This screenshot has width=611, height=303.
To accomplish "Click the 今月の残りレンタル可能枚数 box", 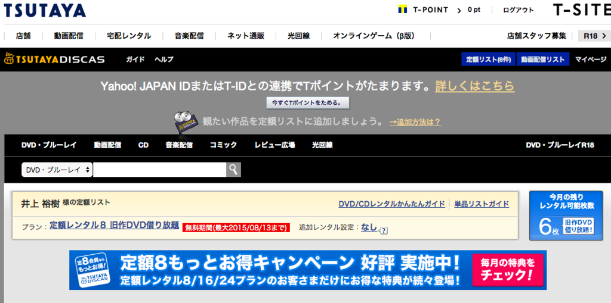I will [x=566, y=215].
